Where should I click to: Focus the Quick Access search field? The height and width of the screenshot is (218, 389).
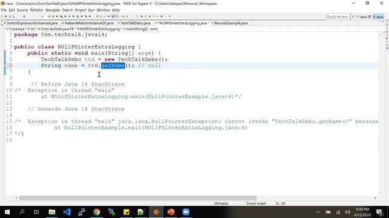click(x=337, y=16)
